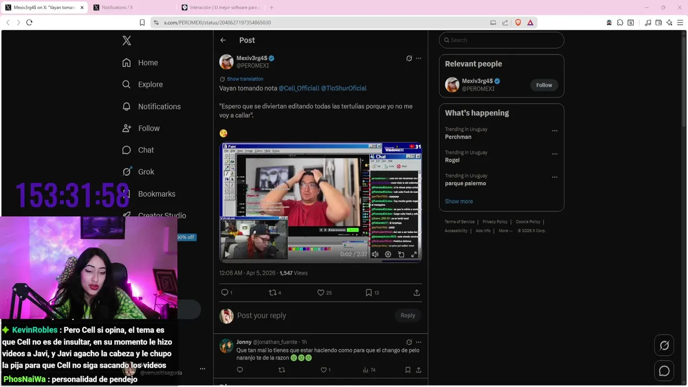Open floating chat messages button
This screenshot has height=387, width=688.
click(x=664, y=371)
